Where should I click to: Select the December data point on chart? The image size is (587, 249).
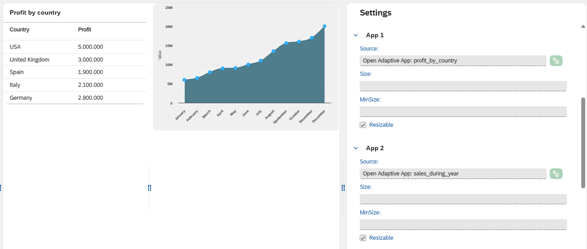(x=325, y=27)
